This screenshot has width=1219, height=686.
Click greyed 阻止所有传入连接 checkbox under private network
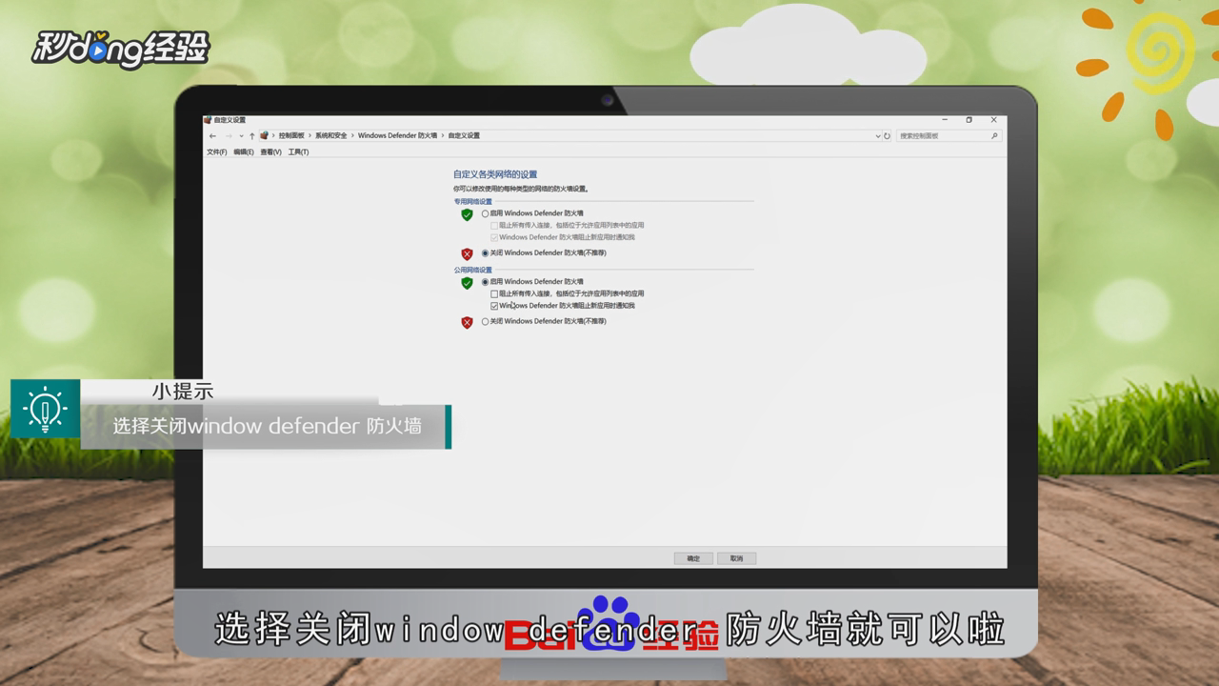pos(494,226)
